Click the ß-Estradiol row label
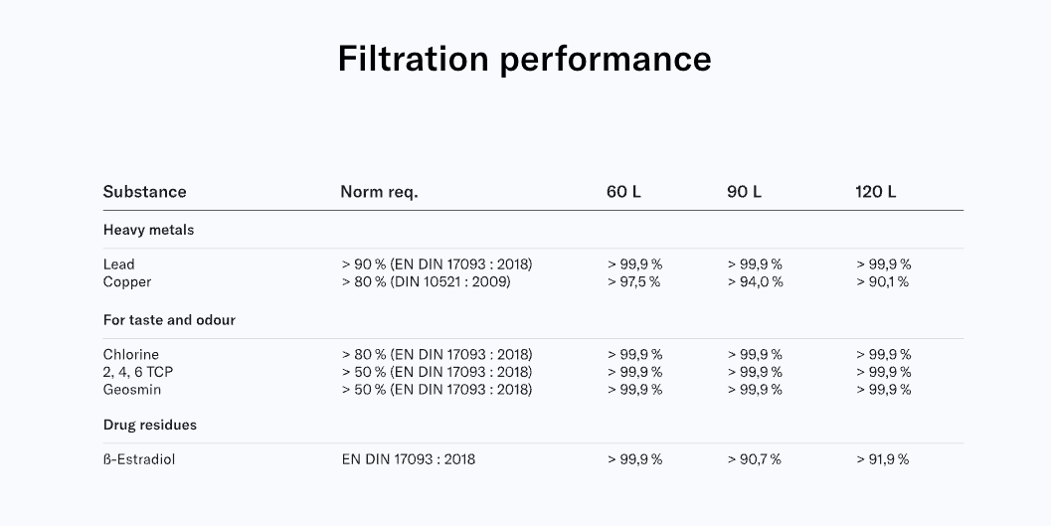The image size is (1051, 526). point(139,459)
